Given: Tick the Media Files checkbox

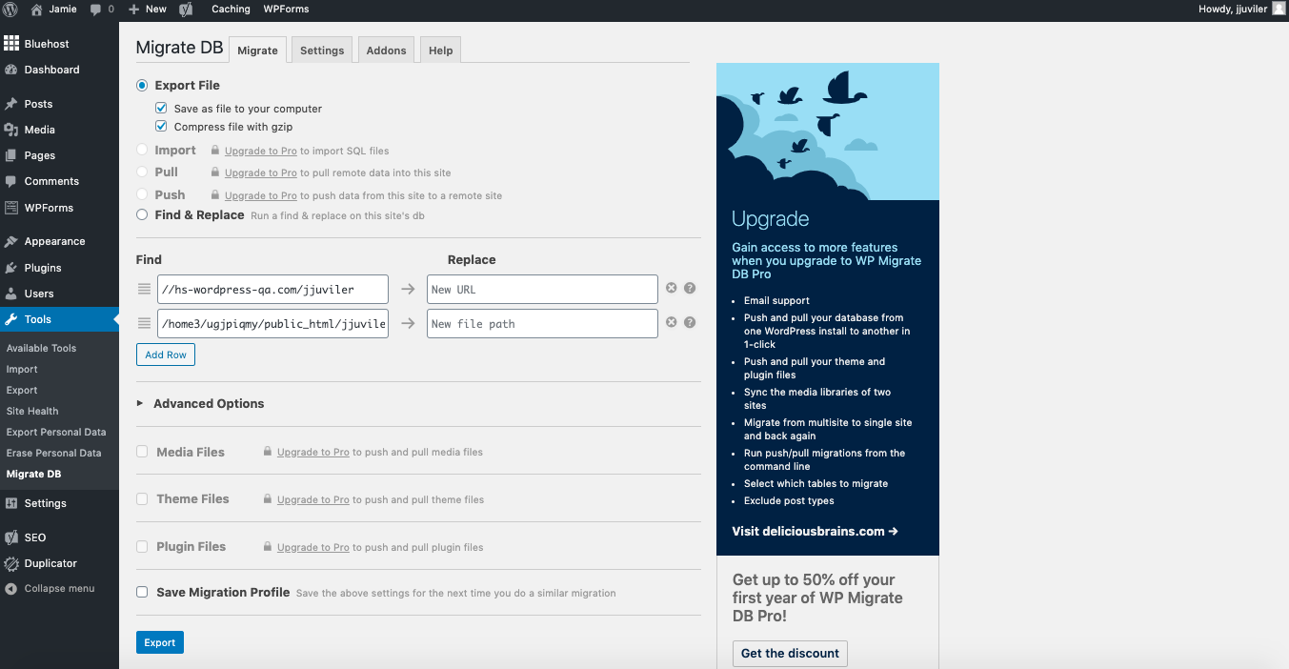Looking at the screenshot, I should [142, 452].
